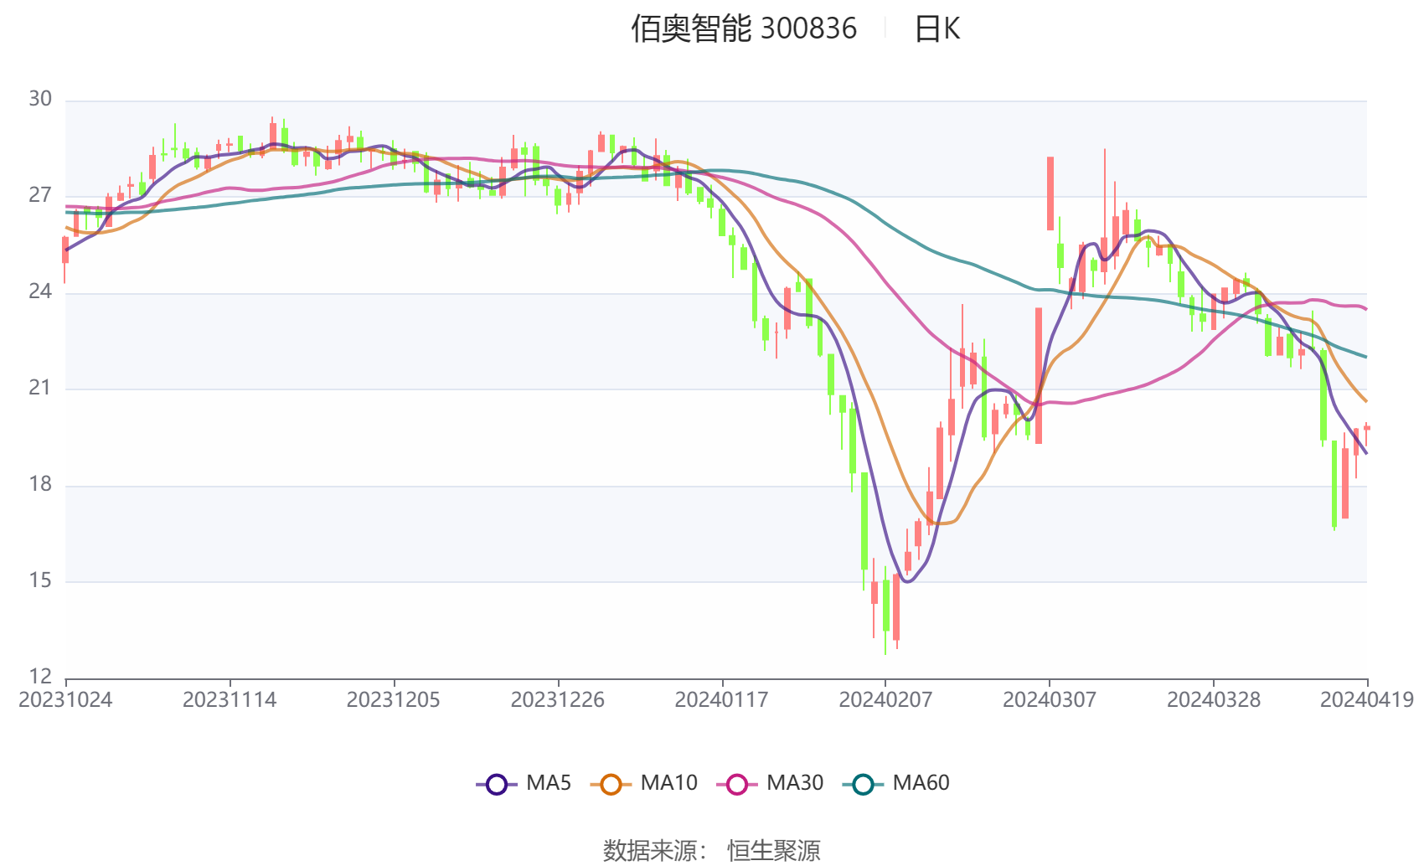Click the MA30 legend label text
The height and width of the screenshot is (866, 1424).
pos(795,783)
